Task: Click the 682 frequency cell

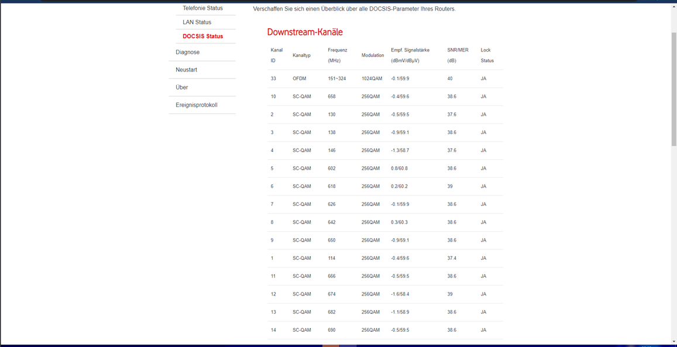Action: (x=332, y=312)
